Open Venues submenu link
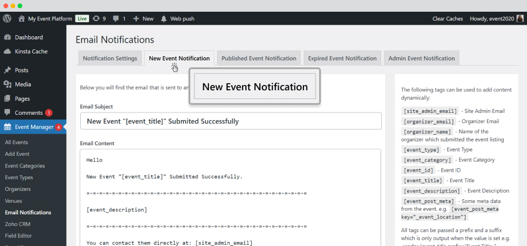 click(x=13, y=201)
